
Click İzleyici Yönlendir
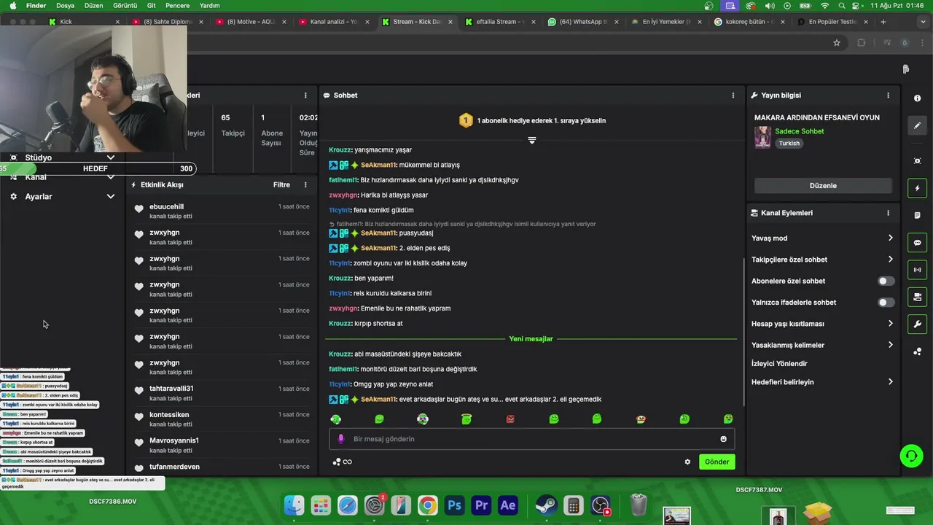[x=779, y=363]
